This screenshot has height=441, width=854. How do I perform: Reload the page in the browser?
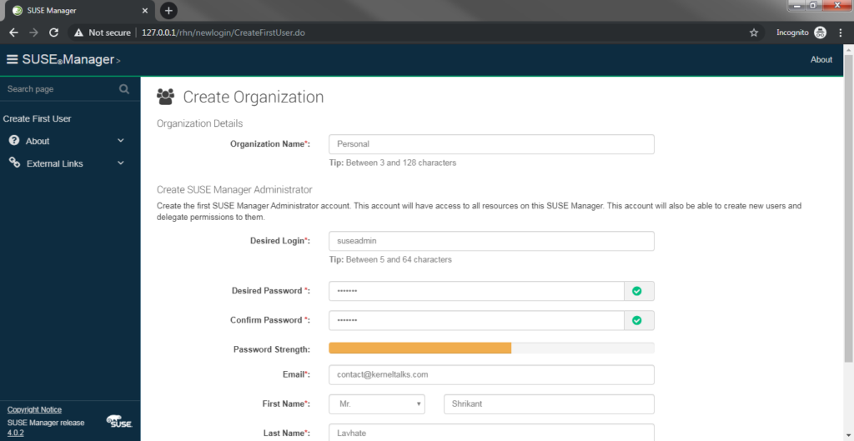[x=53, y=33]
